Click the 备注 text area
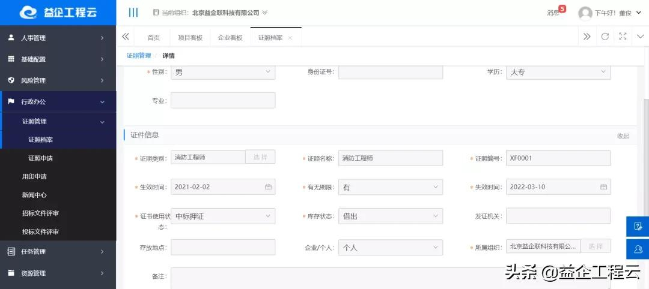 [391, 278]
